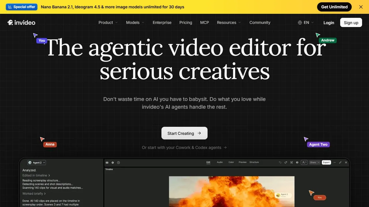Click the globe language icon
Viewport: 369px width, 207px height.
click(x=300, y=22)
